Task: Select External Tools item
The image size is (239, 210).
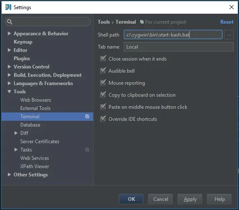Action: point(35,108)
